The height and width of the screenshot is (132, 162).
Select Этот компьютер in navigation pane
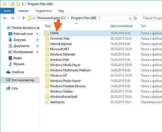[23, 80]
